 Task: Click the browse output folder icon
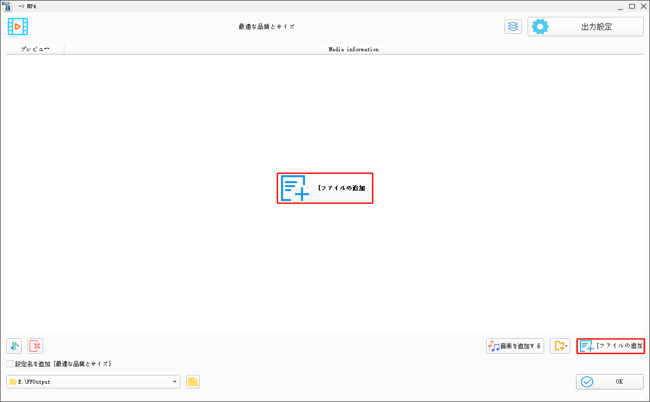193,382
